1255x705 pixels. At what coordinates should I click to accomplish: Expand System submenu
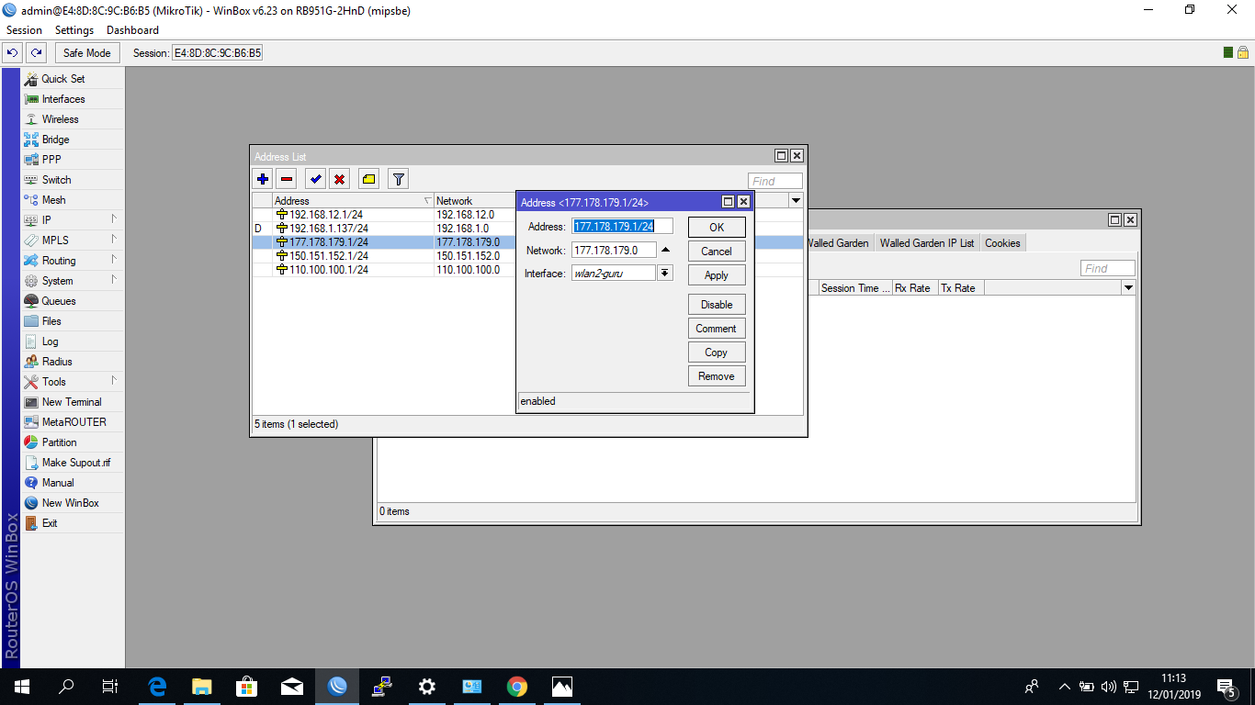pos(73,281)
